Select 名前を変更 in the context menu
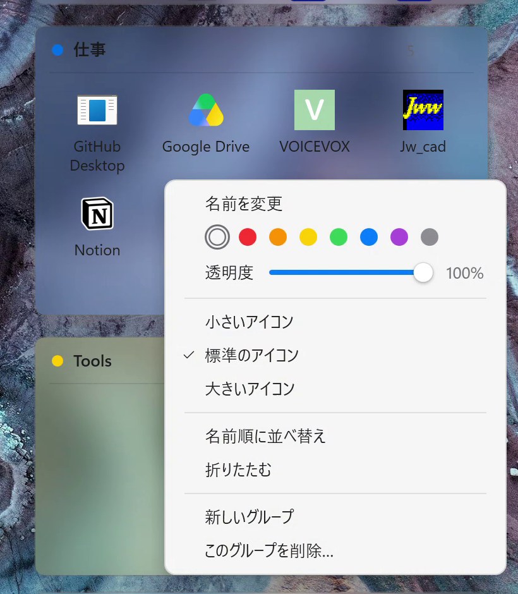Screen dimensions: 518x594 click(244, 204)
